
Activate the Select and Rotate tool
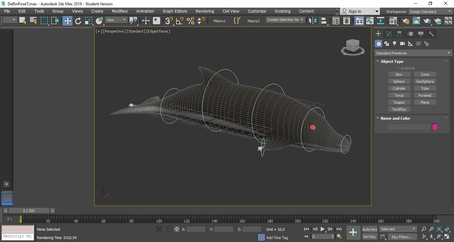(78, 21)
